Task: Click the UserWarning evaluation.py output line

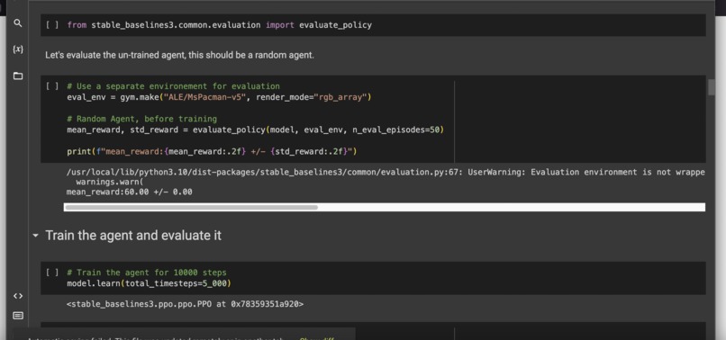Action: coord(386,172)
